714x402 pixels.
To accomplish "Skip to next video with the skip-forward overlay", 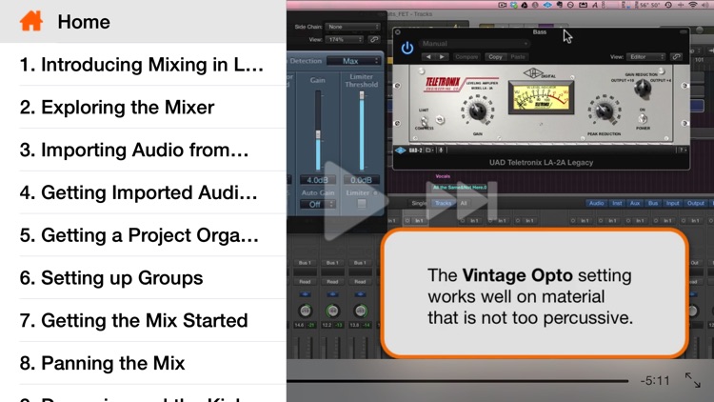I will click(x=461, y=201).
